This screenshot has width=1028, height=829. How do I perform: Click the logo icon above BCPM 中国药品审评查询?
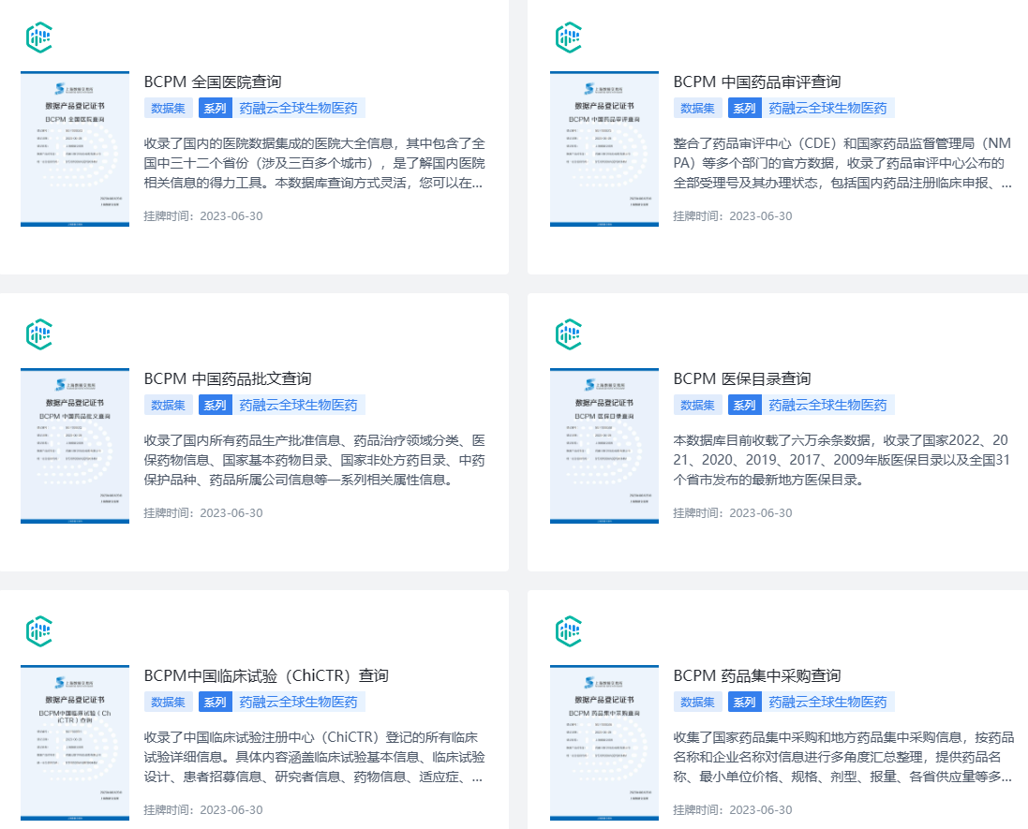click(x=568, y=37)
